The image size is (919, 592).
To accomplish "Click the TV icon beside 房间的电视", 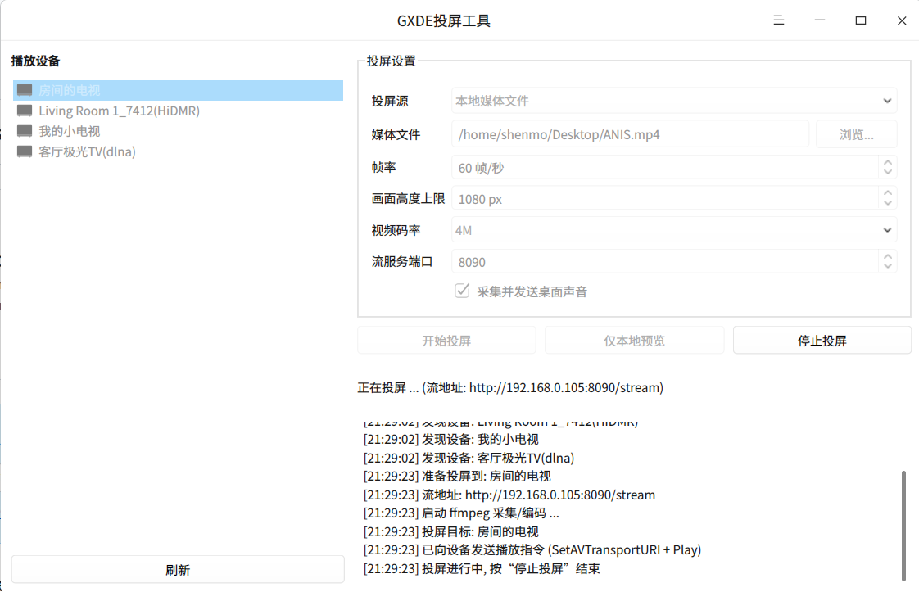I will tap(25, 90).
